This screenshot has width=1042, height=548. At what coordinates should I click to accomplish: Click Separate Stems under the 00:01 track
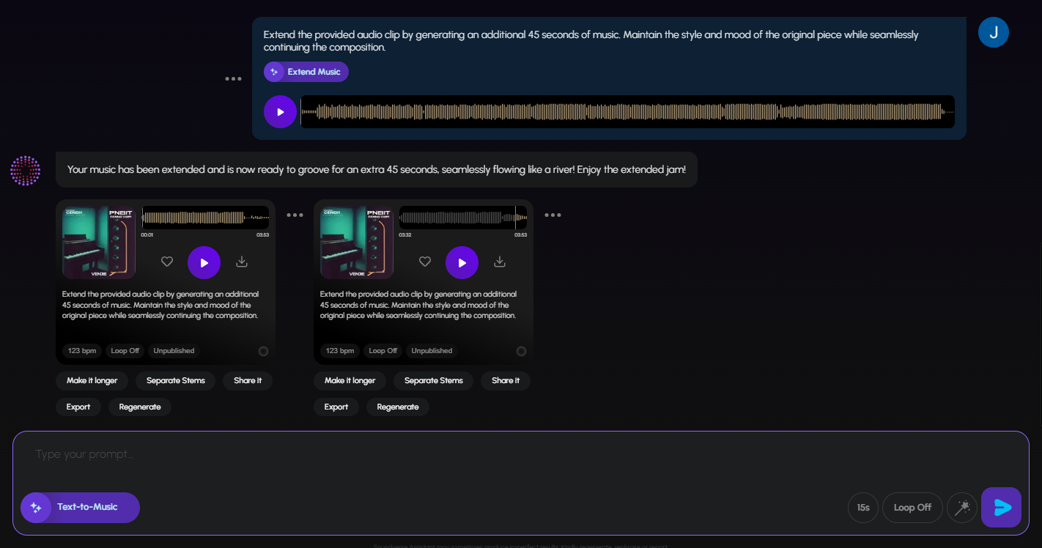click(x=175, y=381)
